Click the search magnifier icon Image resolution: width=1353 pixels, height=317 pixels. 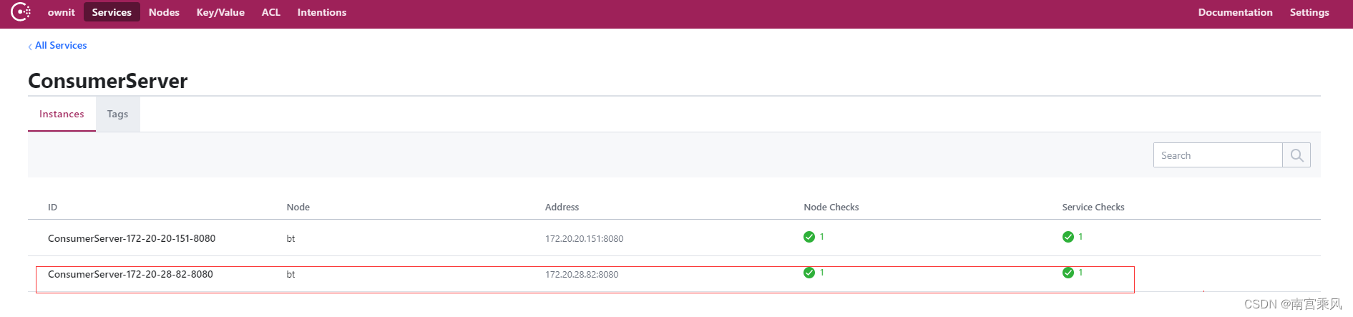pos(1296,155)
